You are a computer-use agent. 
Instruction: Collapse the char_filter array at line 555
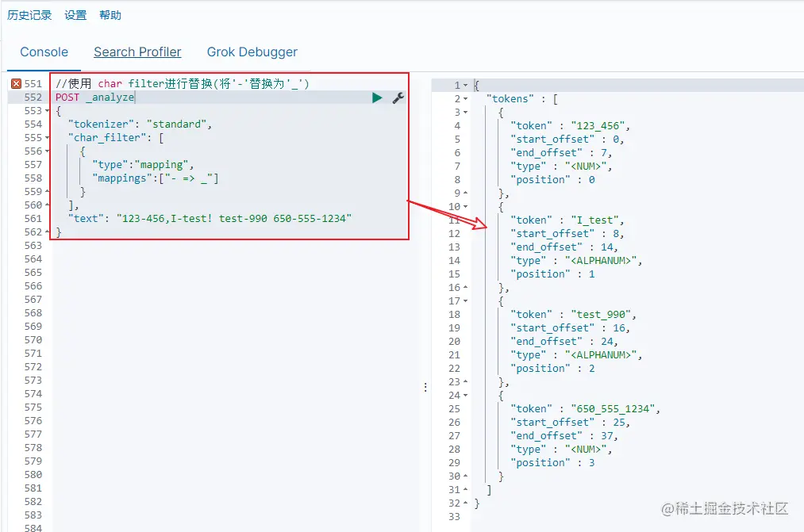tap(47, 138)
